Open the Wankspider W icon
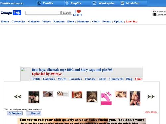The image size is (166, 124). click(95, 3)
